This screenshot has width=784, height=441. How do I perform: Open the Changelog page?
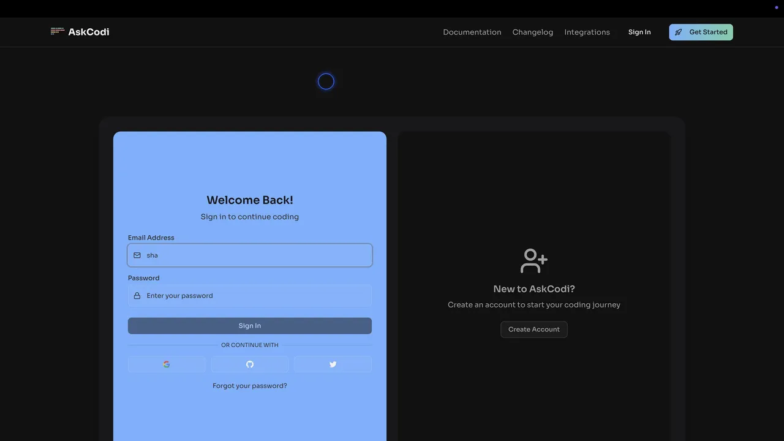pos(533,32)
